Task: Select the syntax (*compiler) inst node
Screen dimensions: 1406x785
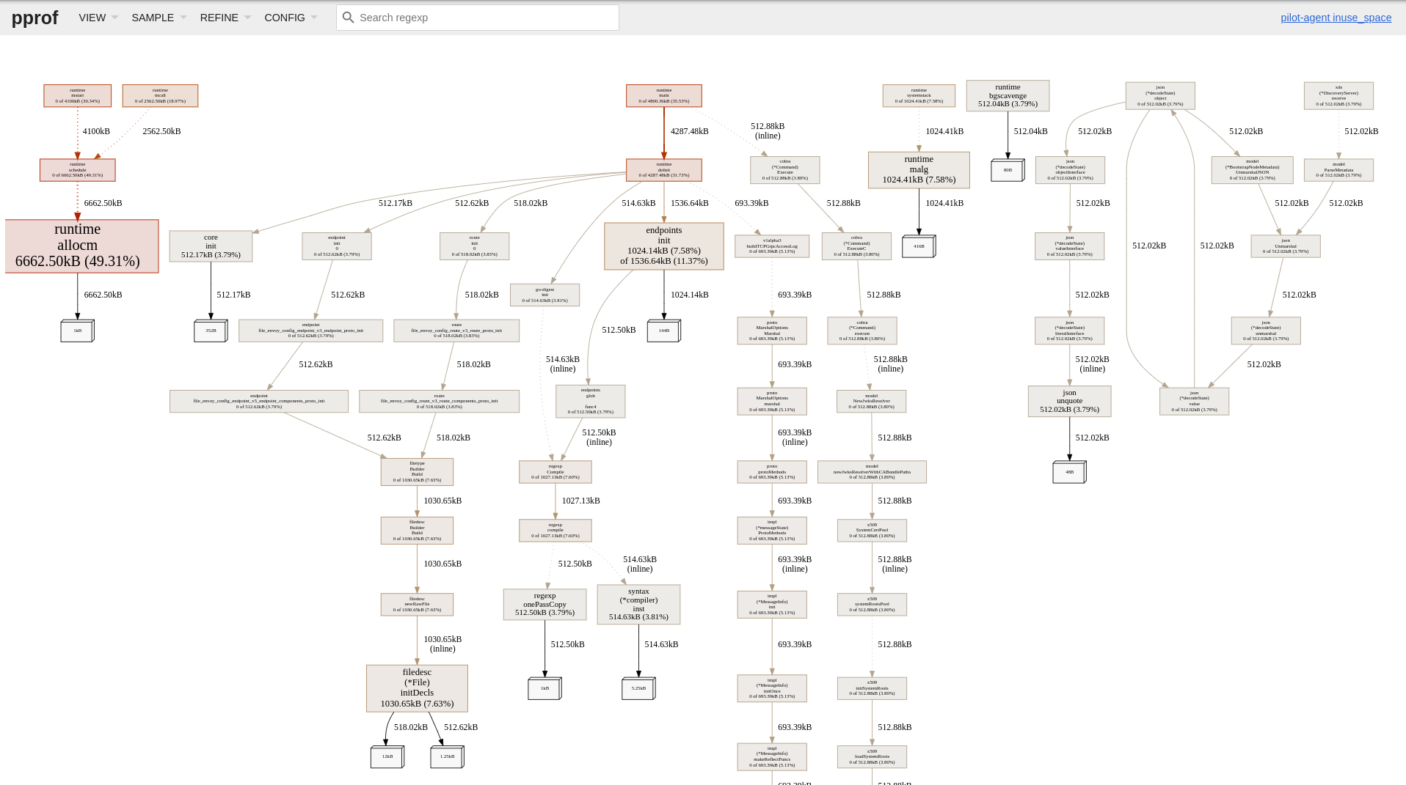Action: 638,604
